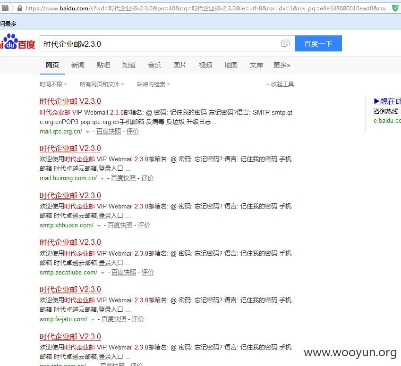Expand arrow next to smtp.fs-jato.com
Viewport: 401px width, 366px height.
point(93,320)
